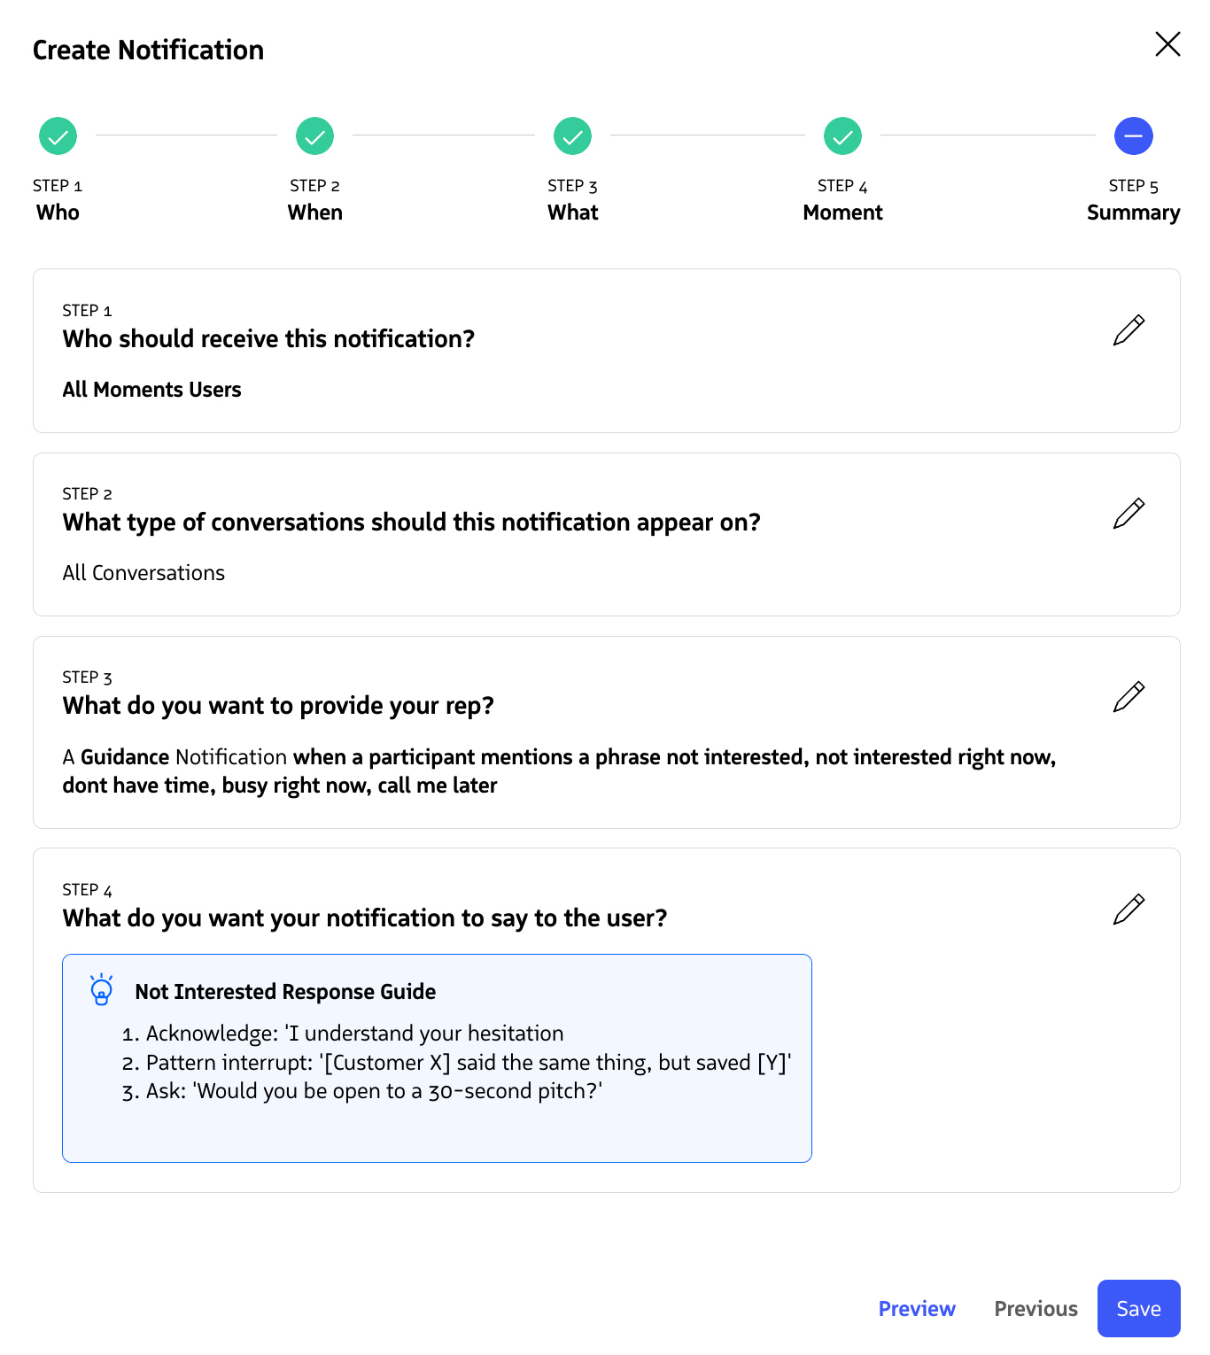Open the notification Preview
The height and width of the screenshot is (1355, 1210).
pos(917,1308)
